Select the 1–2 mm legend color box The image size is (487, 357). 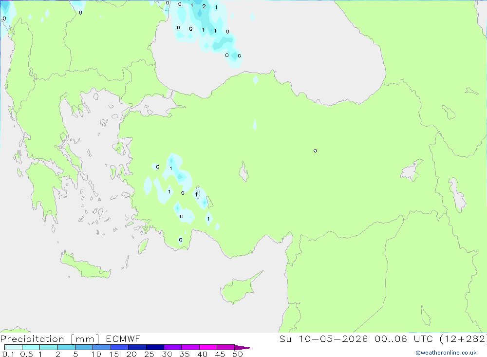(49, 347)
